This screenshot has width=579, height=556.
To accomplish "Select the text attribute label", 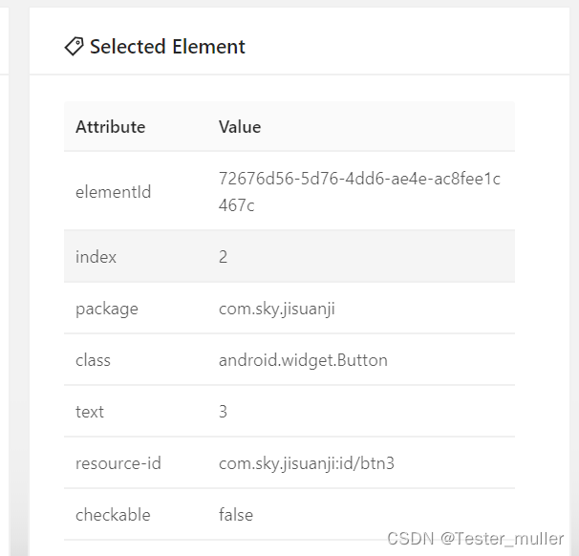I will [x=90, y=412].
